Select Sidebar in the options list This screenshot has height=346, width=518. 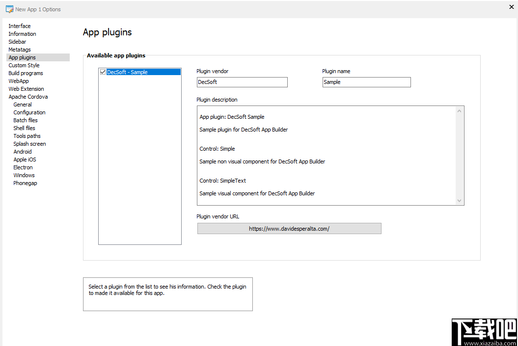[x=17, y=42]
